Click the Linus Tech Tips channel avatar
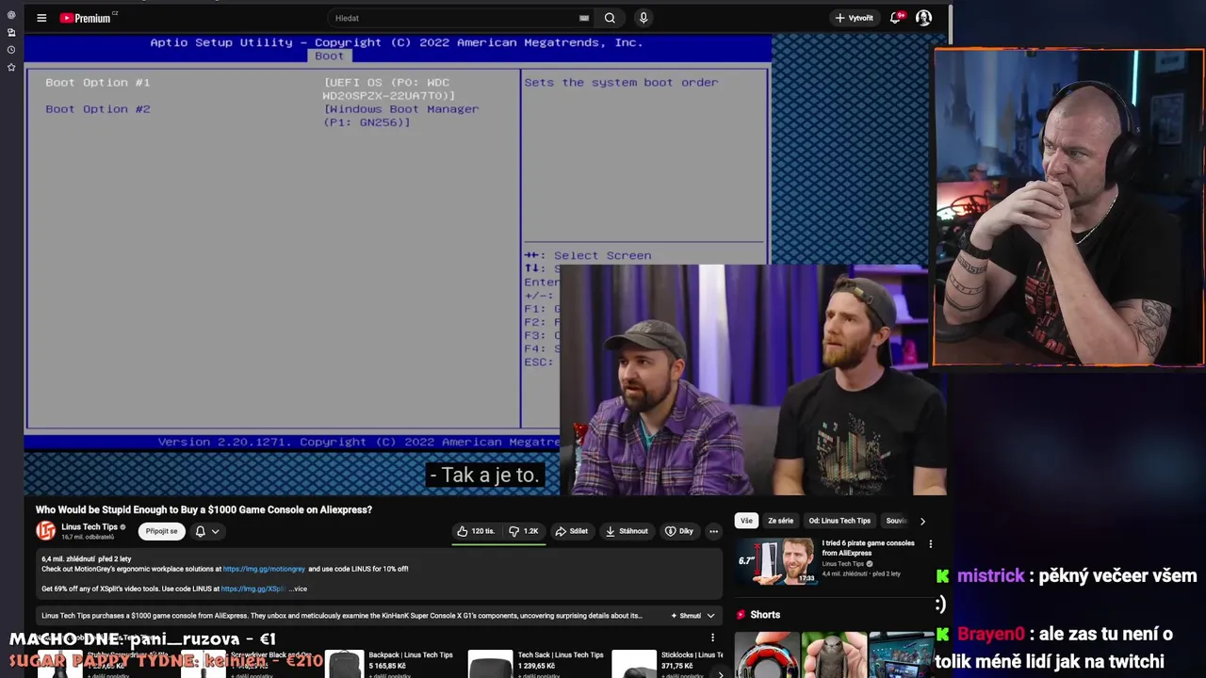 tap(46, 530)
